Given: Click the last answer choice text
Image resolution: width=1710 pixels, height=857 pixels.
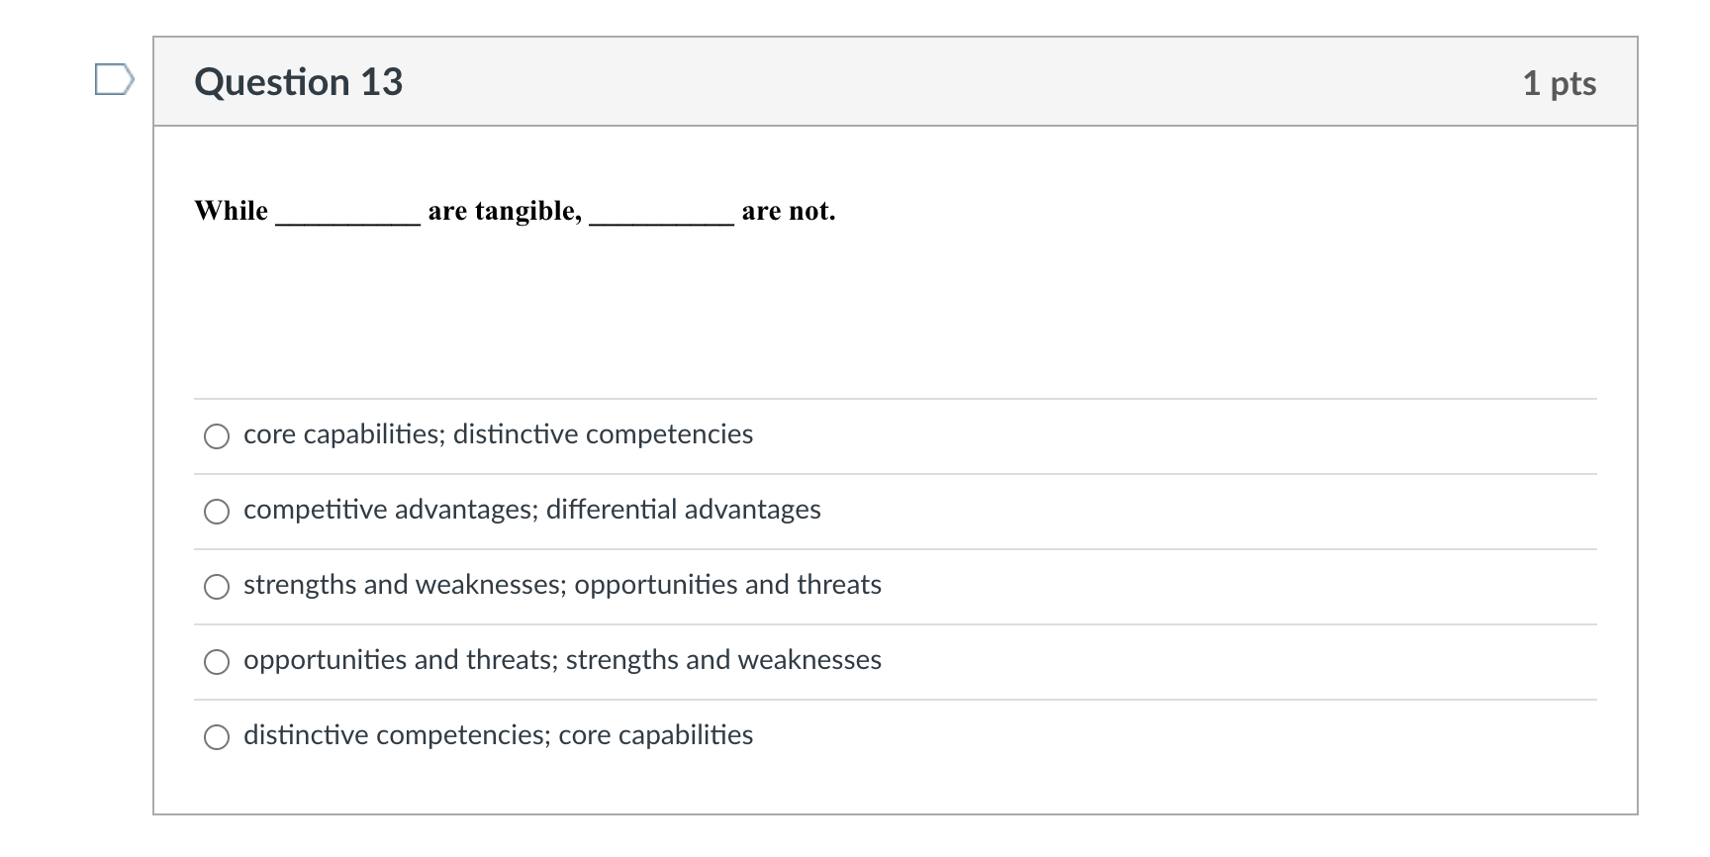Looking at the screenshot, I should pyautogui.click(x=498, y=735).
